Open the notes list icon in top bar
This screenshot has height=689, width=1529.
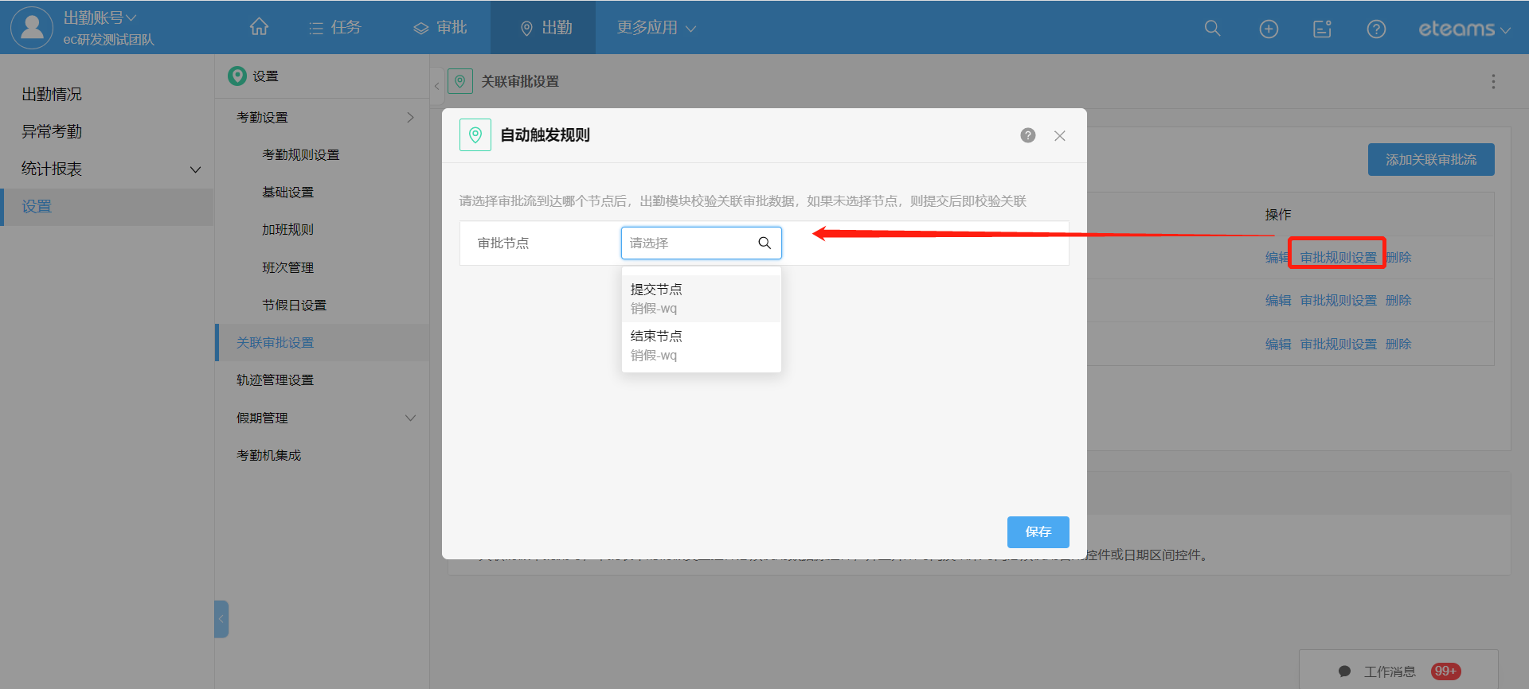click(1322, 29)
